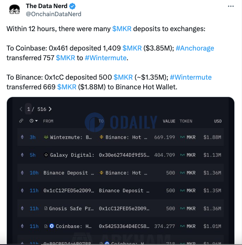Click the FROM column header
242x245 pixels.
click(48, 121)
